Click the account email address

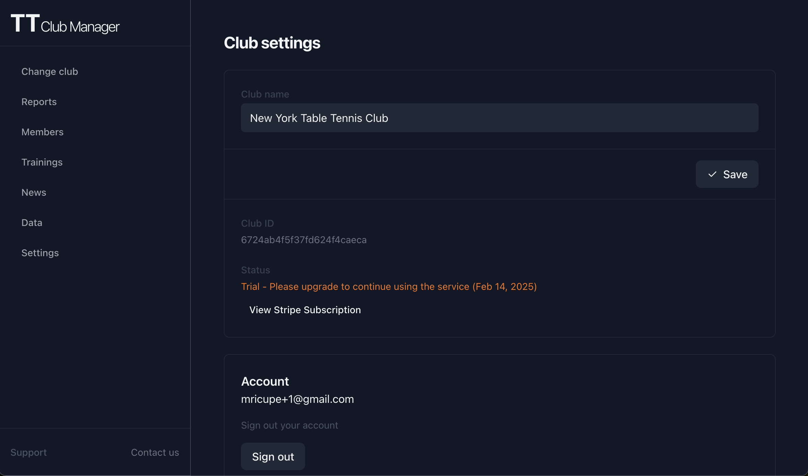(297, 399)
